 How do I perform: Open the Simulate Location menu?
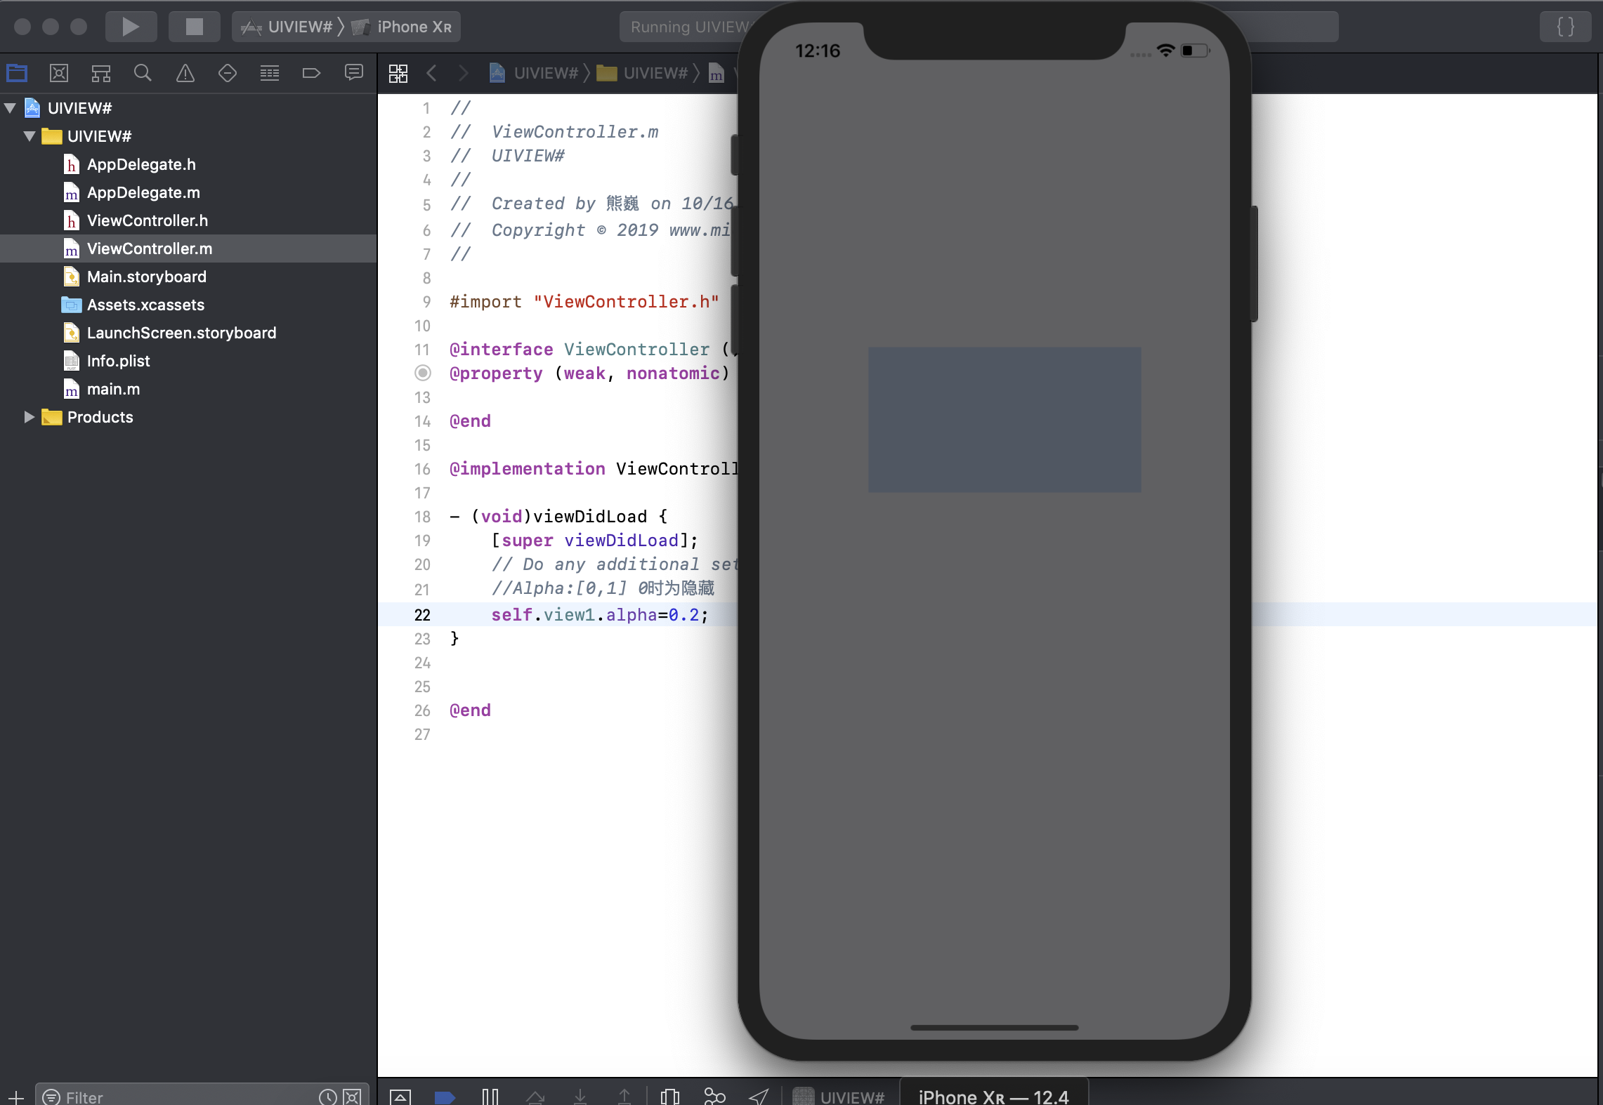coord(759,1097)
